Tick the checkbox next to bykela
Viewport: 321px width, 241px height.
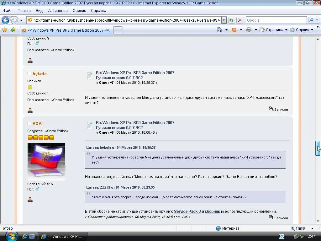[29, 73]
